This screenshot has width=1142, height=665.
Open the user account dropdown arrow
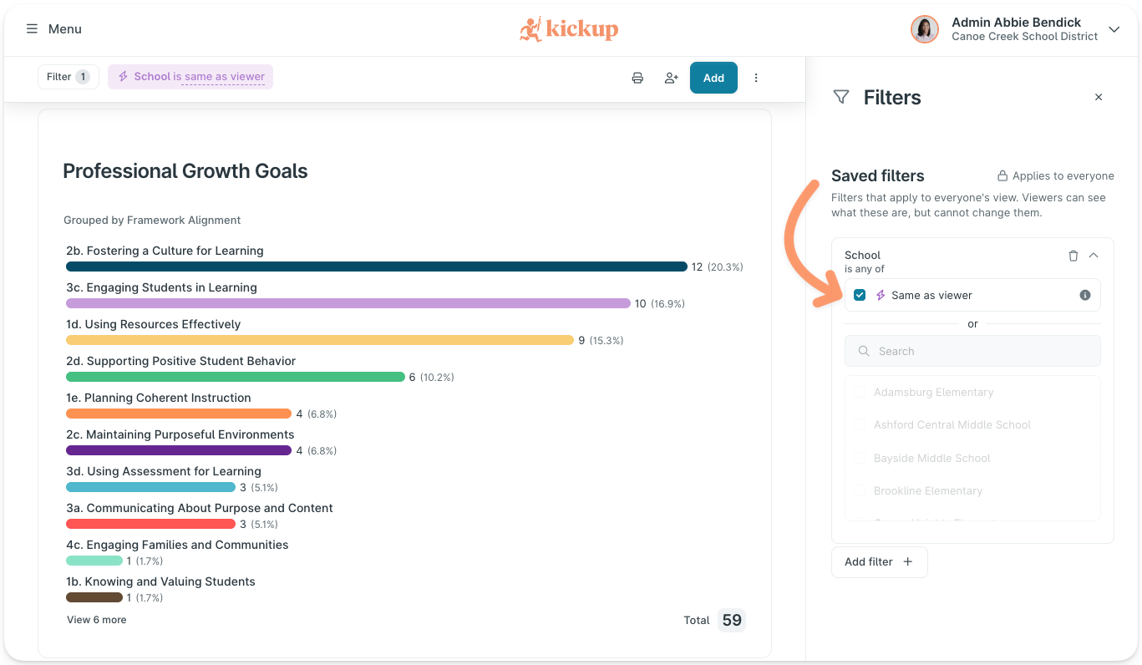pyautogui.click(x=1114, y=29)
